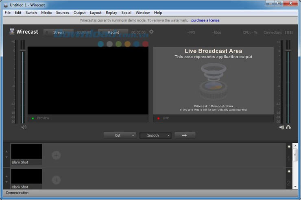
Task: Click the layer list scrollbar down arrow
Action: (295, 187)
